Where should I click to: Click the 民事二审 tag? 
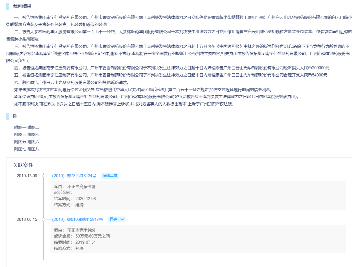click(110, 176)
